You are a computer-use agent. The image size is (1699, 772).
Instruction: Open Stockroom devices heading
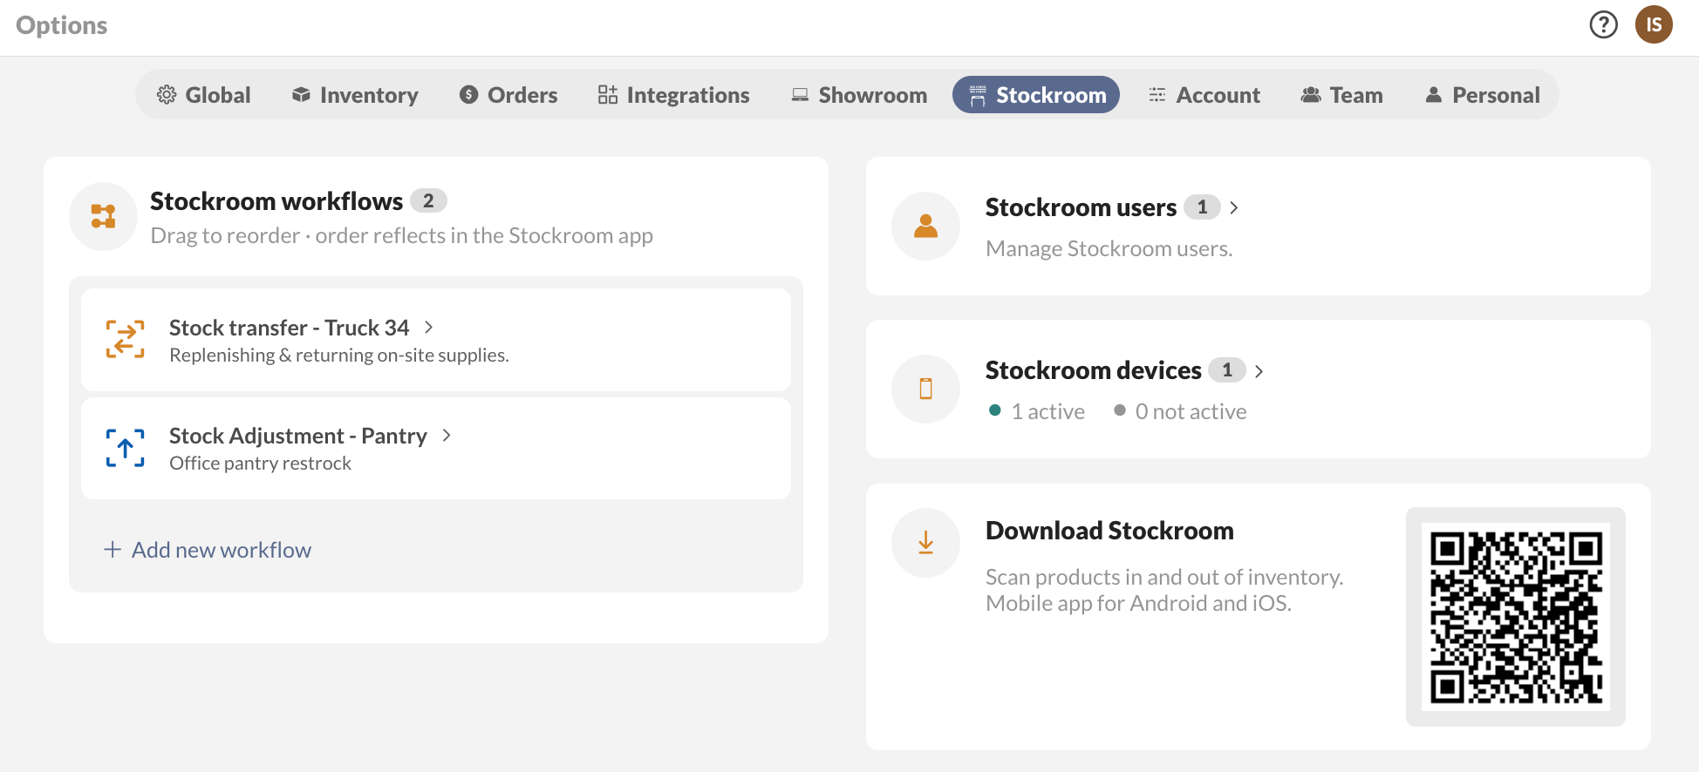click(1093, 370)
